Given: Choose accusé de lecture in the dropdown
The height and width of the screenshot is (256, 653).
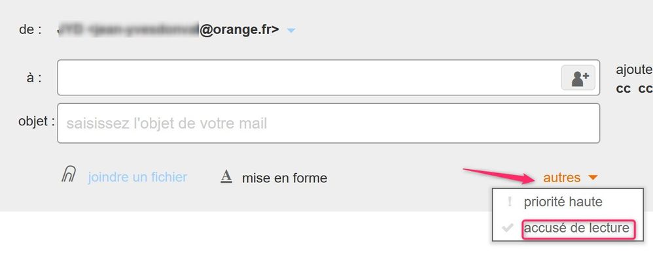Looking at the screenshot, I should click(577, 228).
